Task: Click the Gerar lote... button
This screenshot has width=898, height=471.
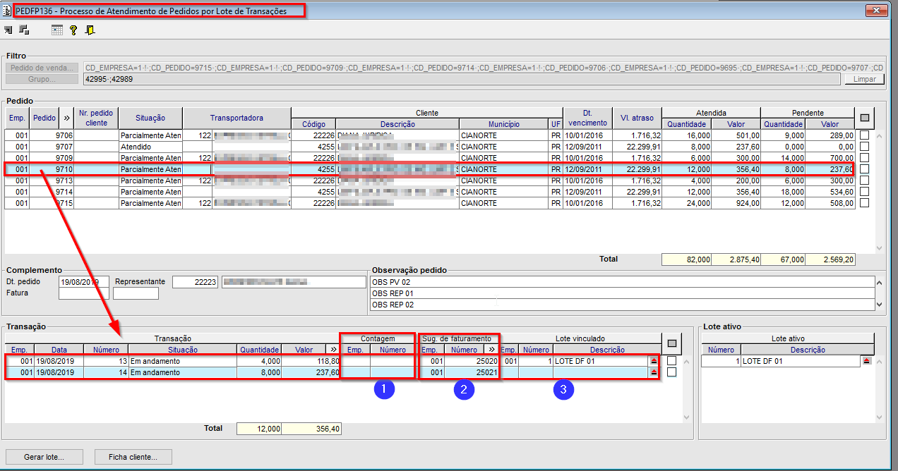Action: [x=44, y=458]
